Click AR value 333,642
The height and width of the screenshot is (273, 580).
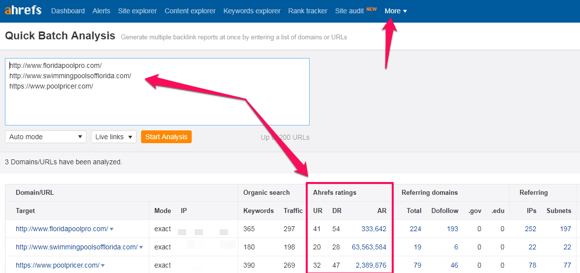(x=374, y=229)
